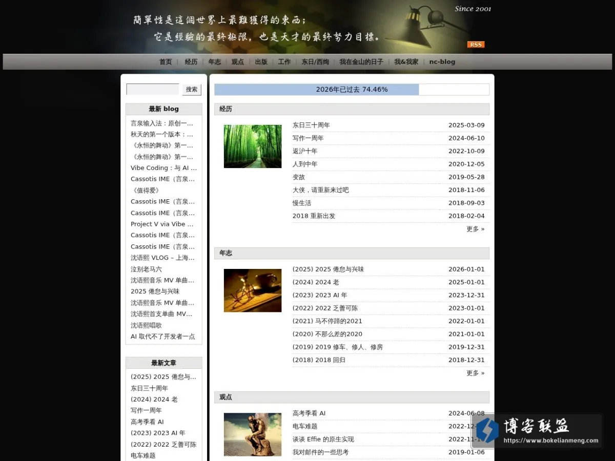The height and width of the screenshot is (461, 615).
Task: Open the article 变故
Action: [x=299, y=177]
